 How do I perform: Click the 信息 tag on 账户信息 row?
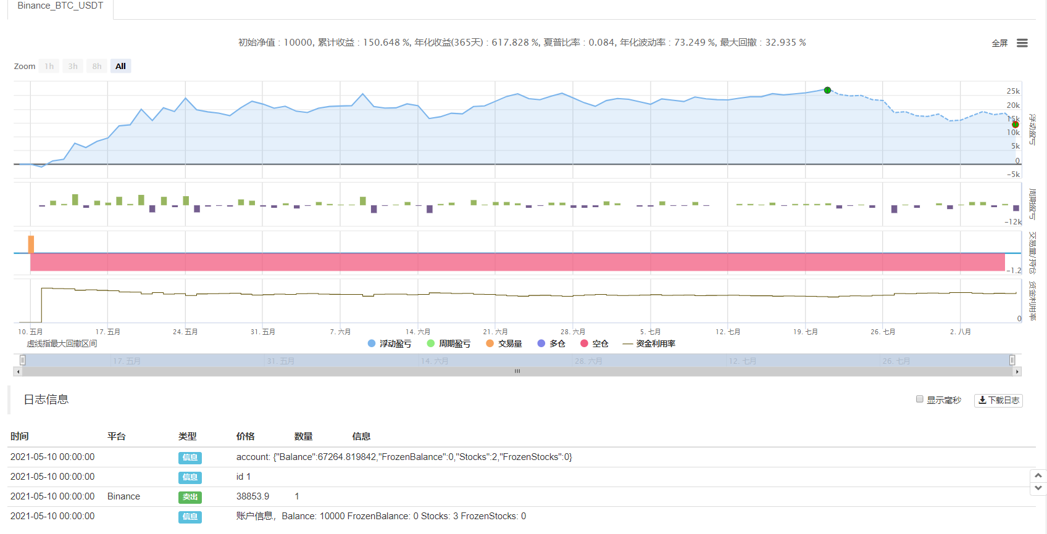(x=190, y=517)
